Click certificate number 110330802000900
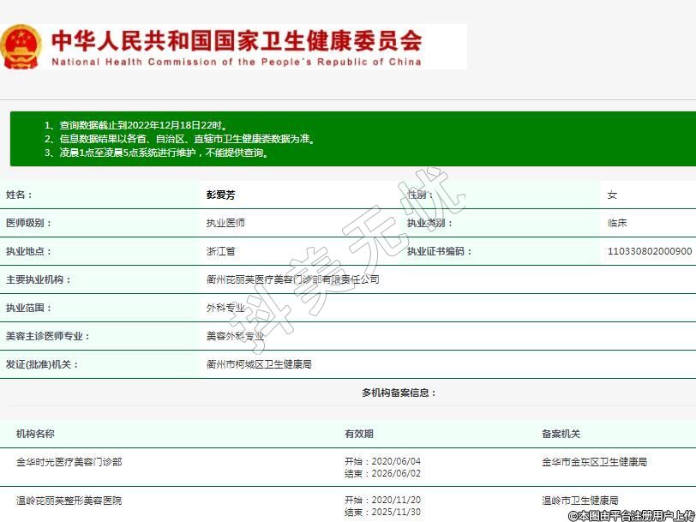This screenshot has height=522, width=696. pyautogui.click(x=649, y=251)
